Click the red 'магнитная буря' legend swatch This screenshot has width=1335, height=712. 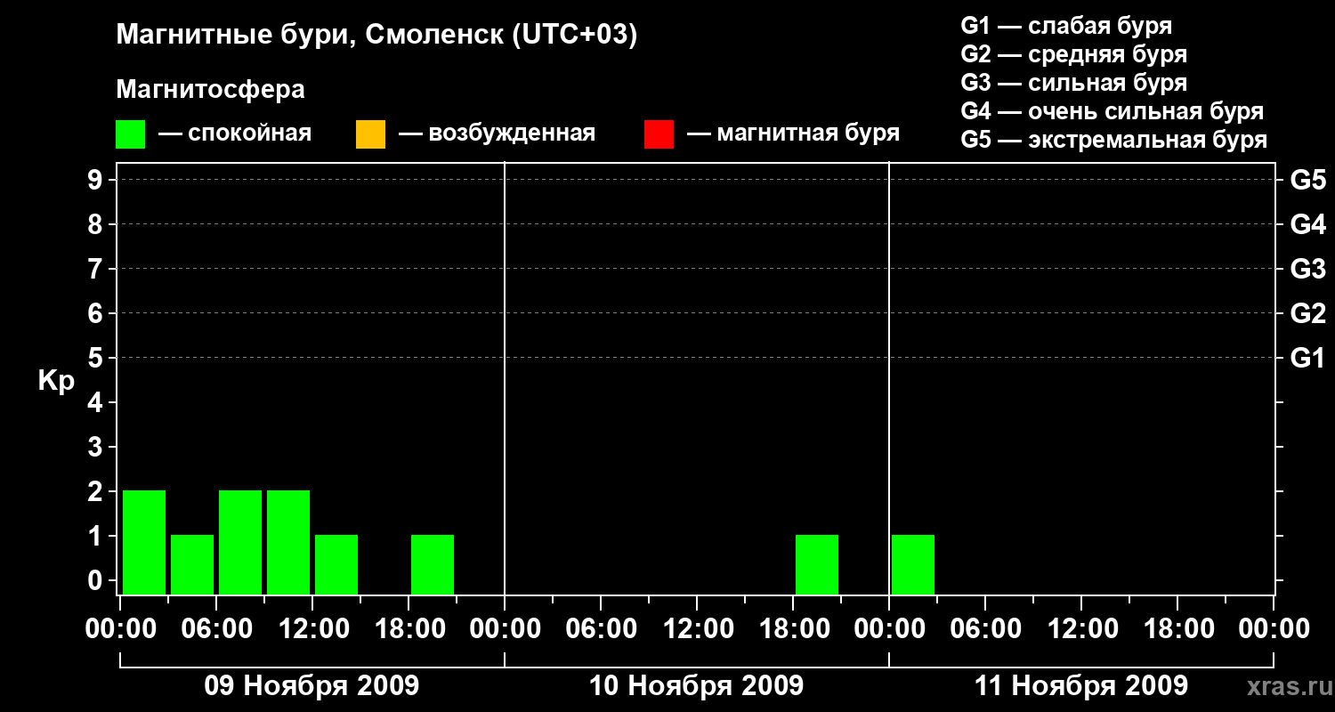coord(659,134)
